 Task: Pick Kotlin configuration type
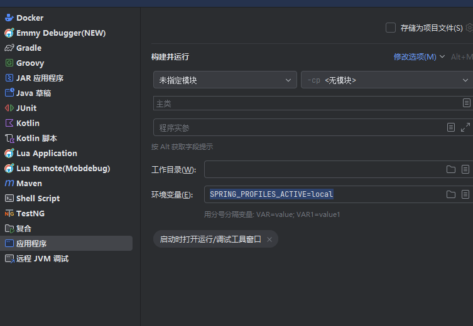pyautogui.click(x=67, y=123)
